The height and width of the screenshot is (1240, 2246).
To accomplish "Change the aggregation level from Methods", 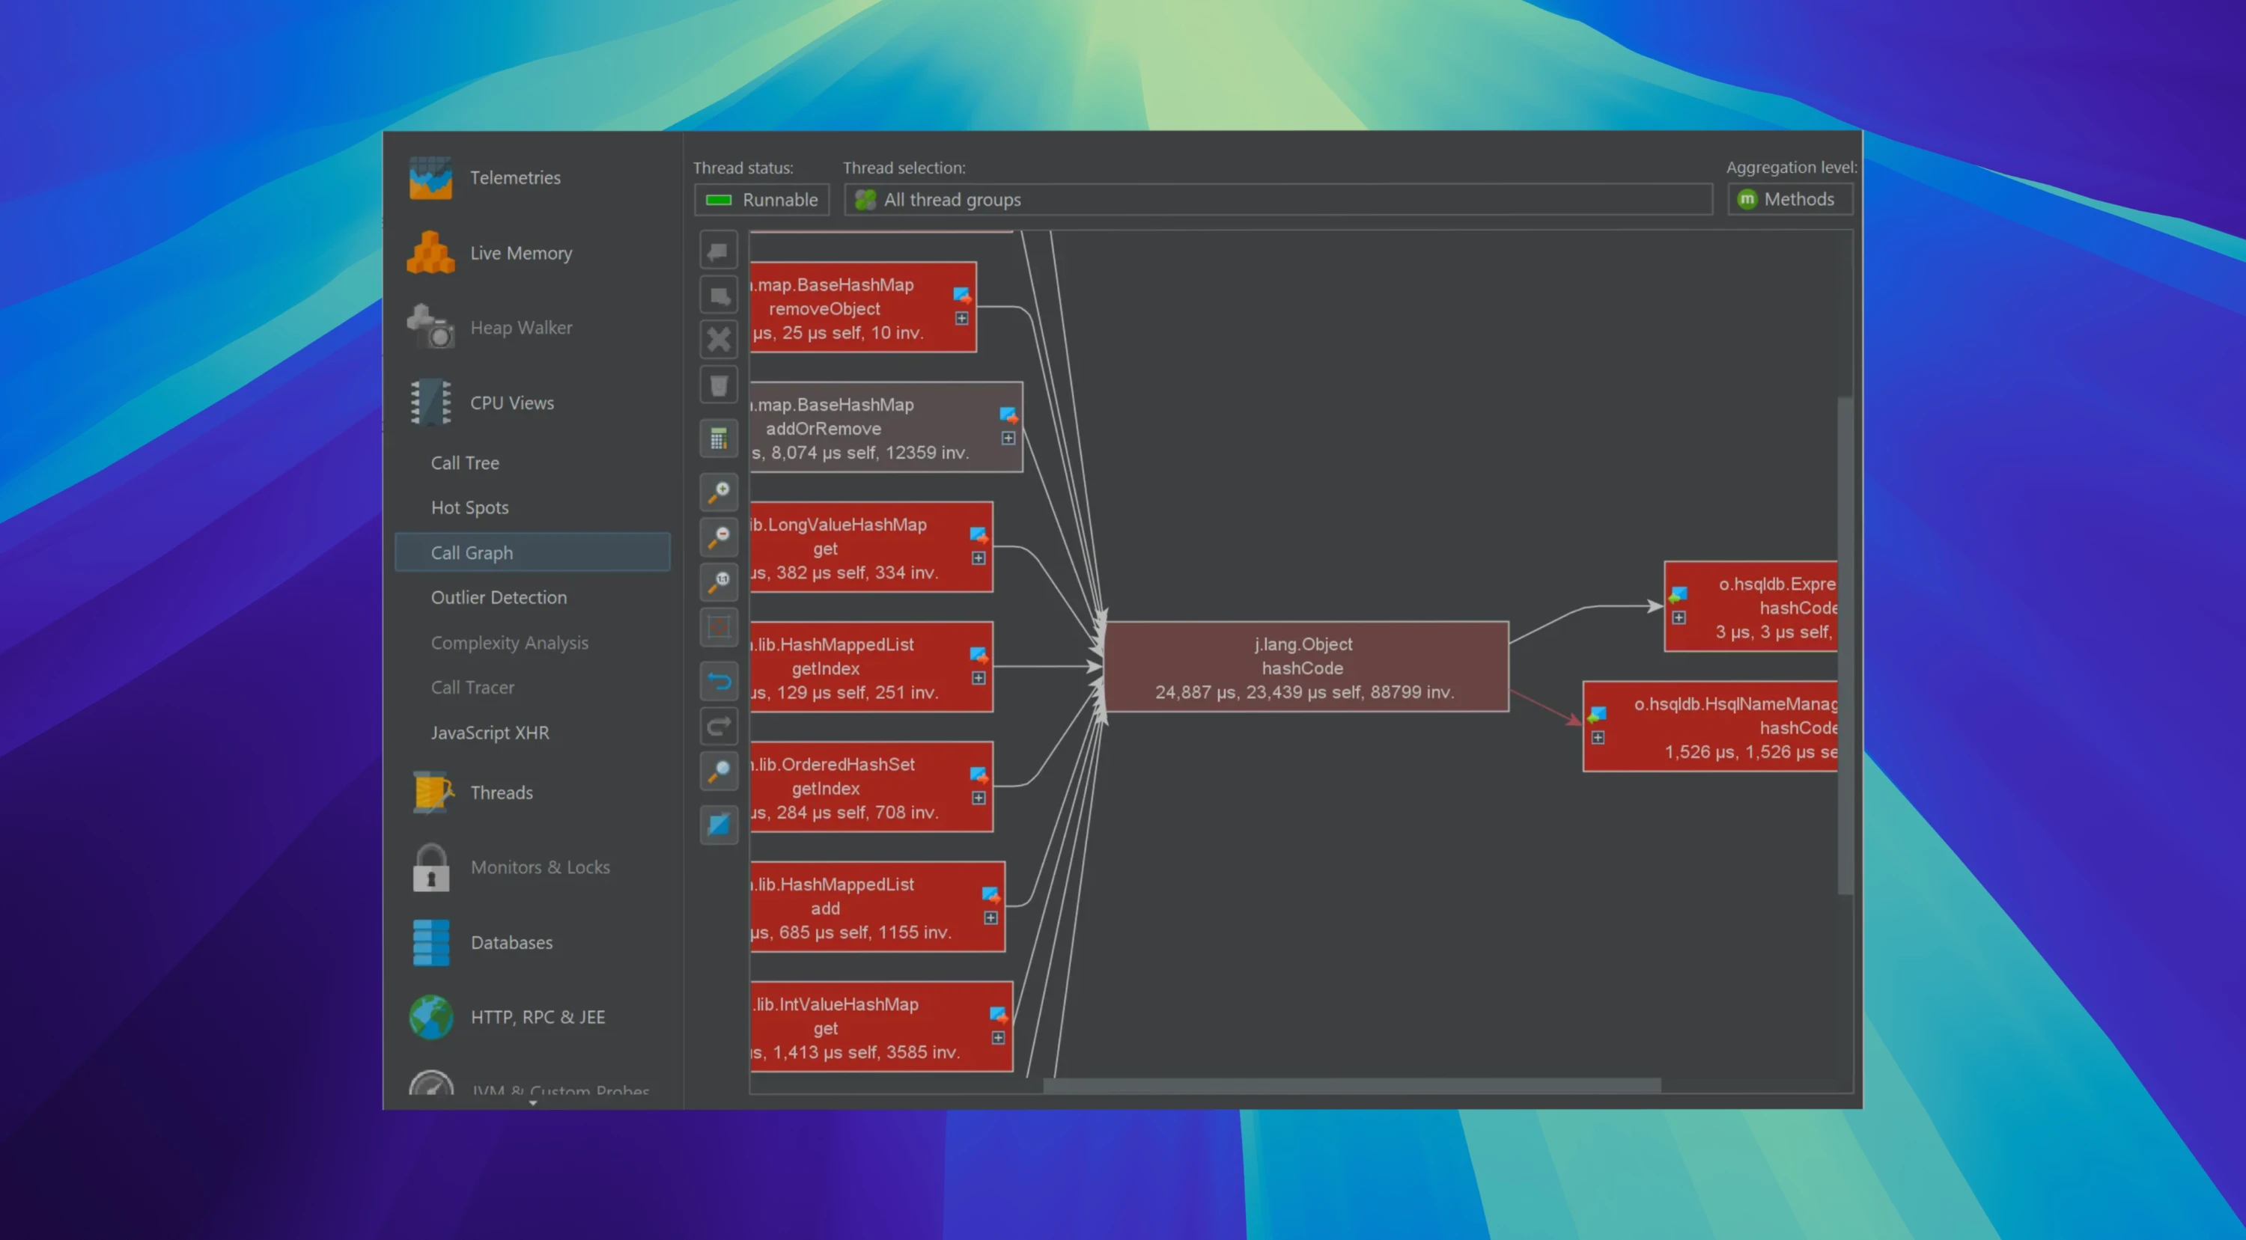I will [1789, 198].
